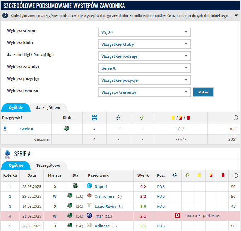
Task: Click the Inter club crest icon
Action: [89, 216]
